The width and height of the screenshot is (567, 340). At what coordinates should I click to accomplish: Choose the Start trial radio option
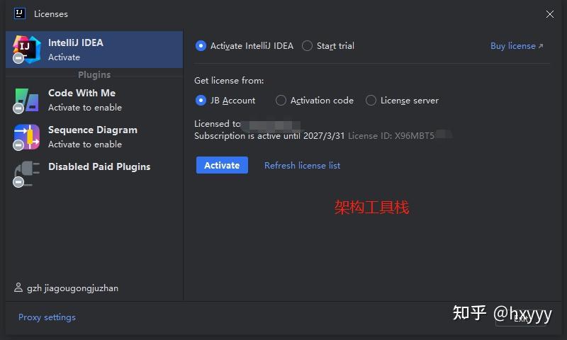tap(307, 46)
